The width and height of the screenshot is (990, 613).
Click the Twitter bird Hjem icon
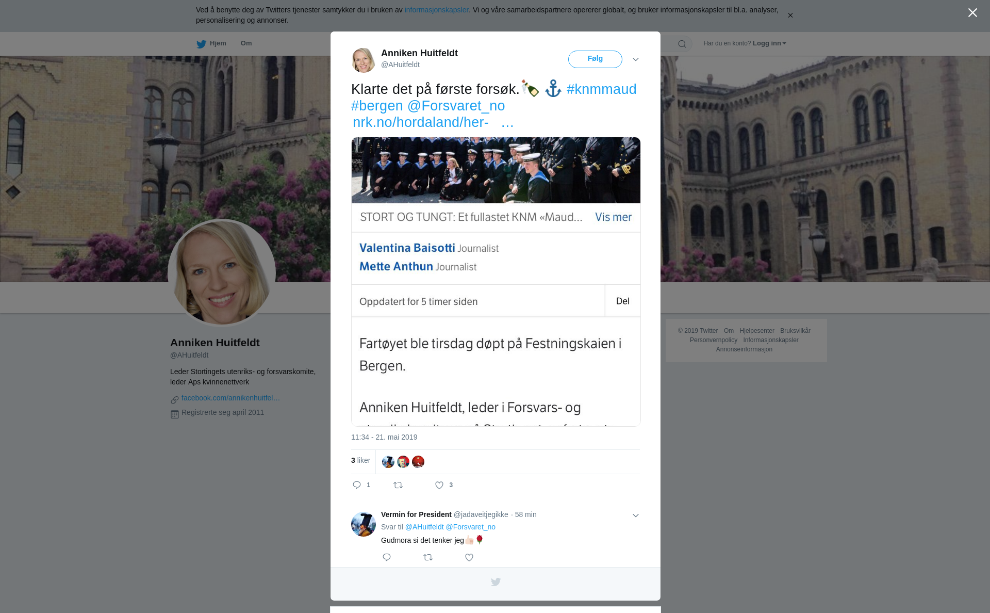click(x=201, y=44)
